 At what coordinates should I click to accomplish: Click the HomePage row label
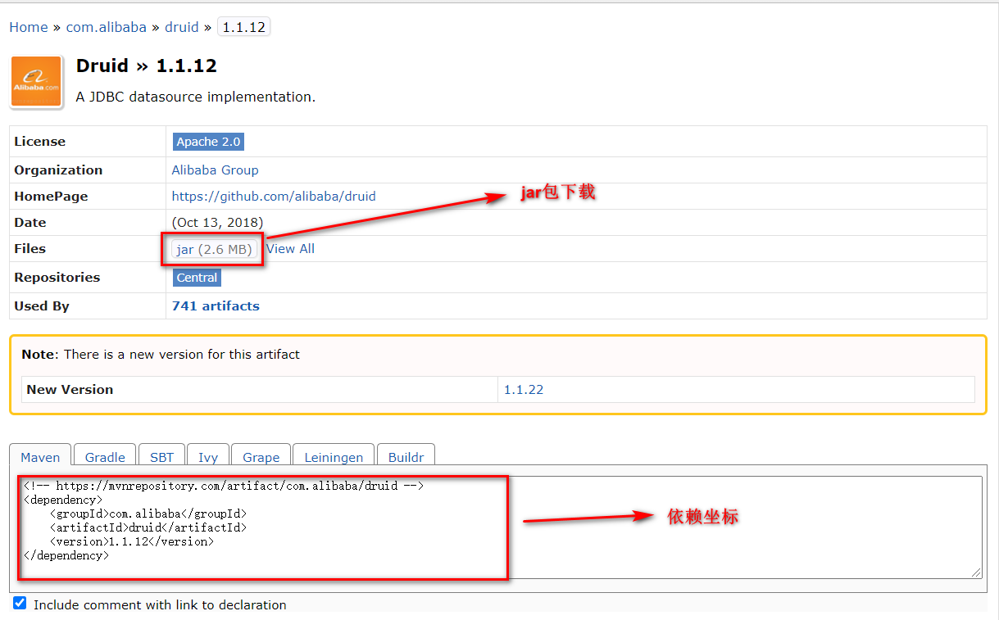[x=51, y=197]
